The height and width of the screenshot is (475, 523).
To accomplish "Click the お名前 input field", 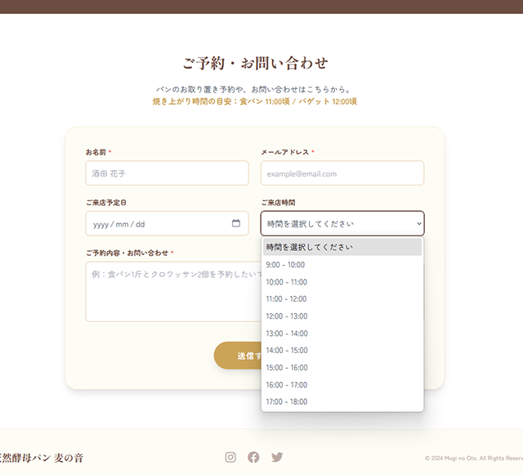I will coord(167,173).
